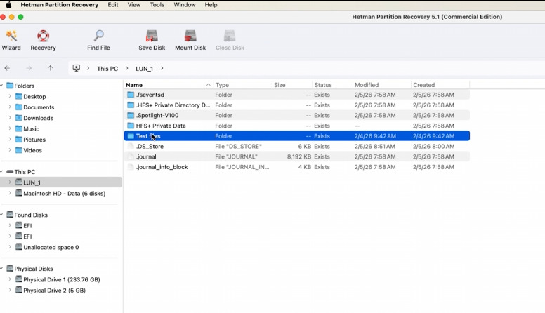Expand the Documents folder node
The image size is (545, 313).
tap(10, 107)
